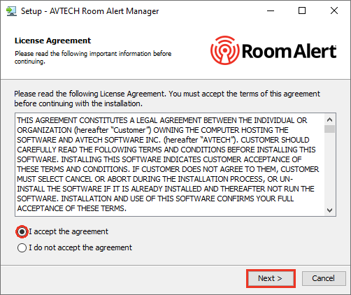Screen dimensions: 351x295
Task: Maximize the setup window
Action: [302, 10]
